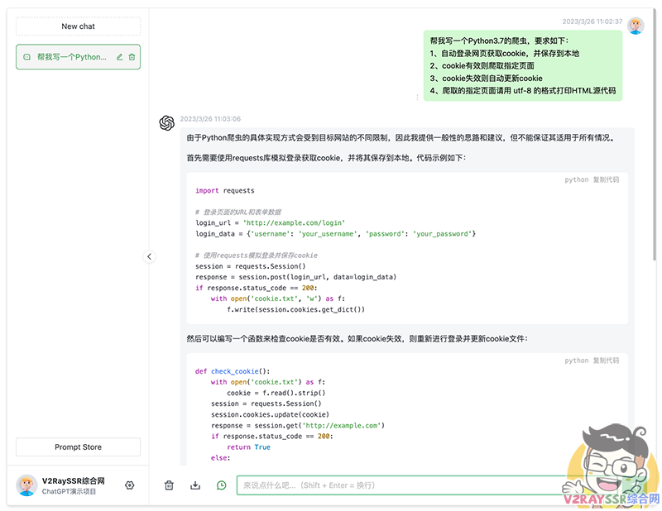The height and width of the screenshot is (511, 662).
Task: Click the user avatar on the green message
Action: pos(635,25)
